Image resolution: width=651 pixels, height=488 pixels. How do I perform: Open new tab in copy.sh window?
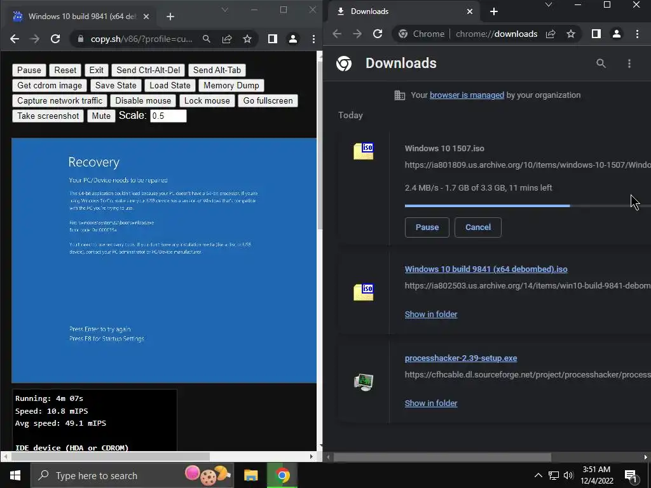coord(170,17)
